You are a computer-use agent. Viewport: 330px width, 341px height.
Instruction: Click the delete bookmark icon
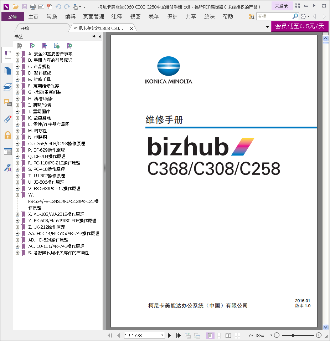(20, 45)
